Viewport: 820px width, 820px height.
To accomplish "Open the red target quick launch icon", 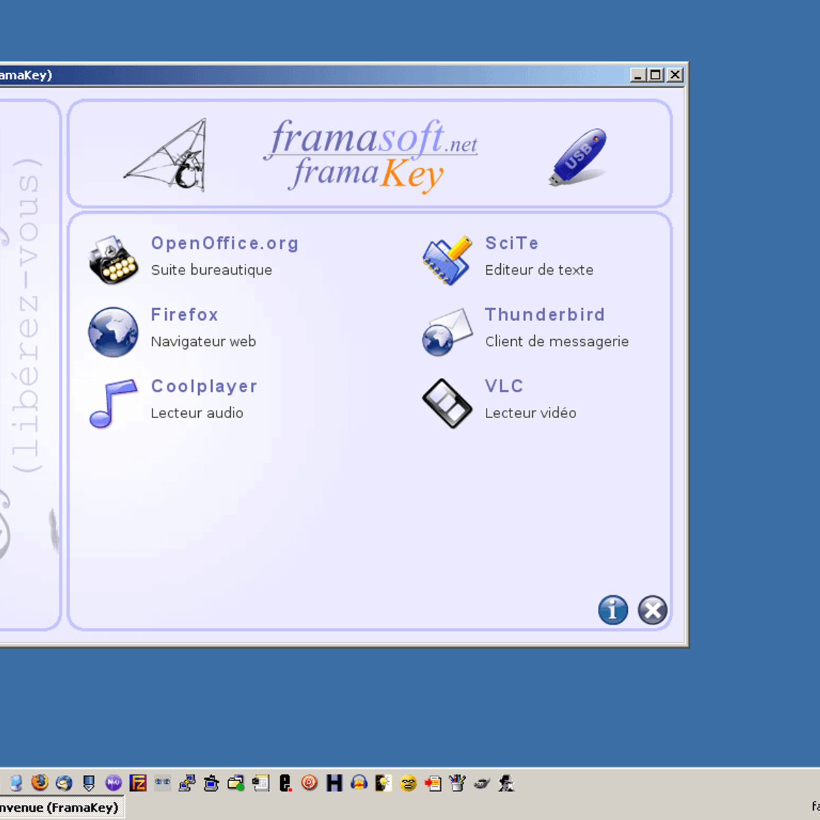I will tap(310, 782).
